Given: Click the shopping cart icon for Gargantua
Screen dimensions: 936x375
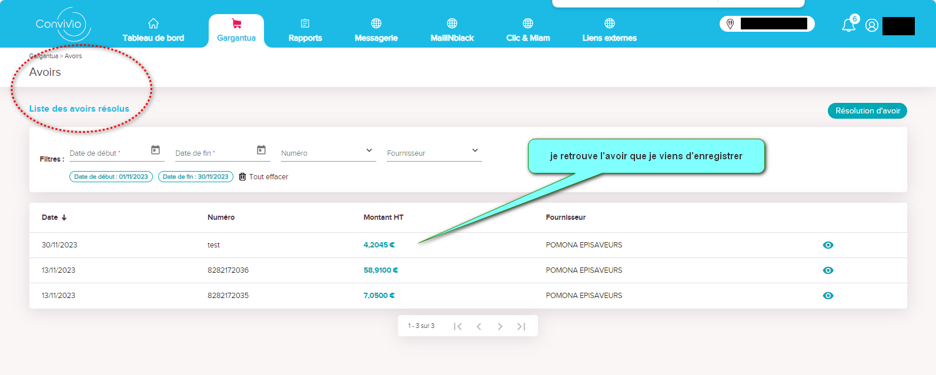Looking at the screenshot, I should coord(236,24).
